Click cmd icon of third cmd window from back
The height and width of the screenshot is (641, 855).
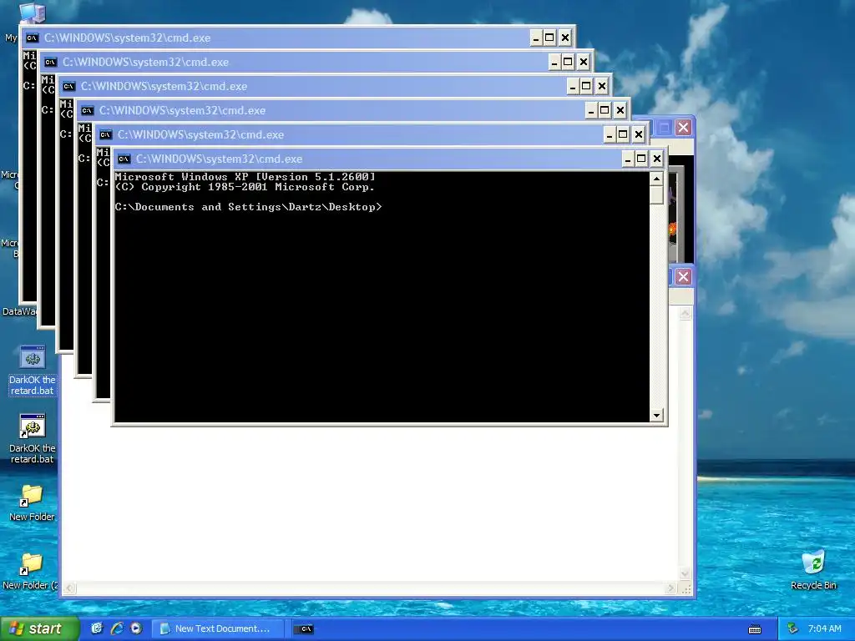(68, 87)
